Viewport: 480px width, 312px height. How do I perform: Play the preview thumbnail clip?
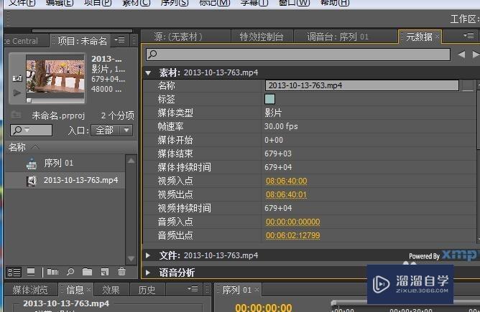coord(17,93)
